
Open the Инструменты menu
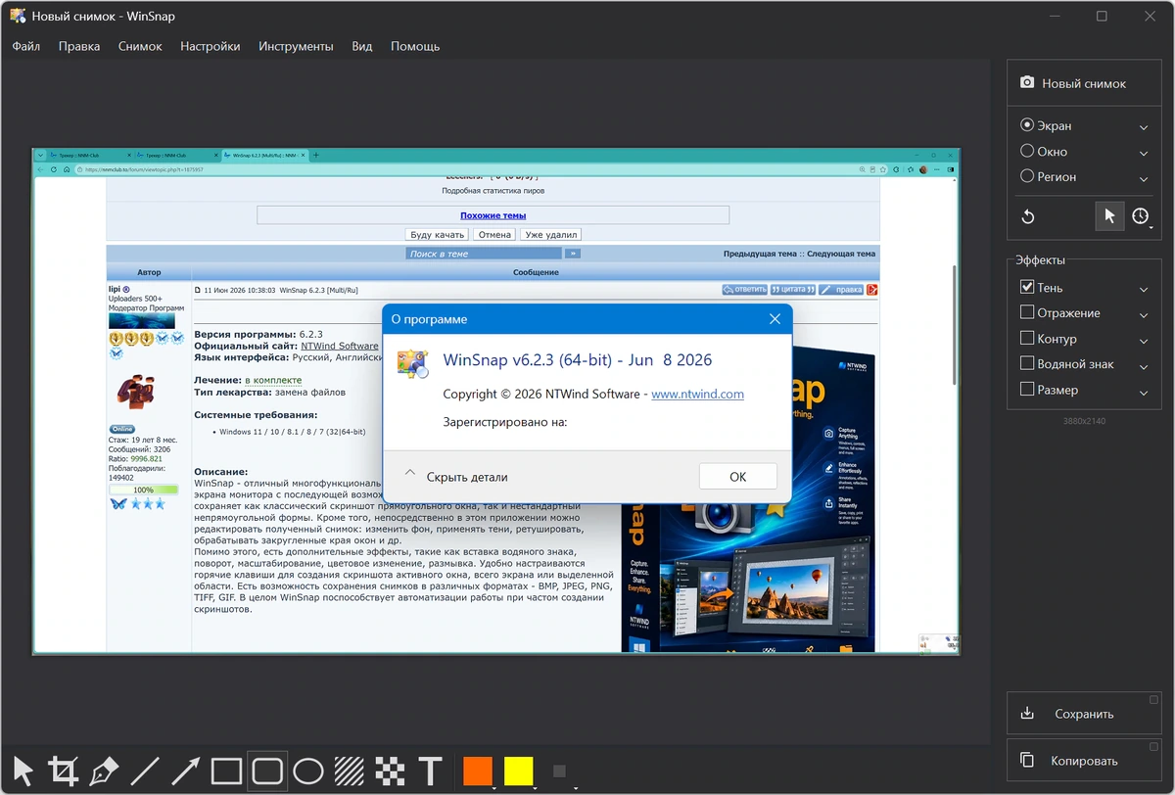(296, 46)
